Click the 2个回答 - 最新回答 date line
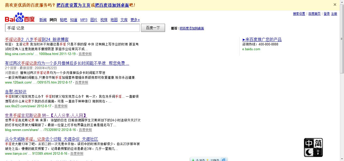The width and height of the screenshot is (344, 161). [x=31, y=68]
